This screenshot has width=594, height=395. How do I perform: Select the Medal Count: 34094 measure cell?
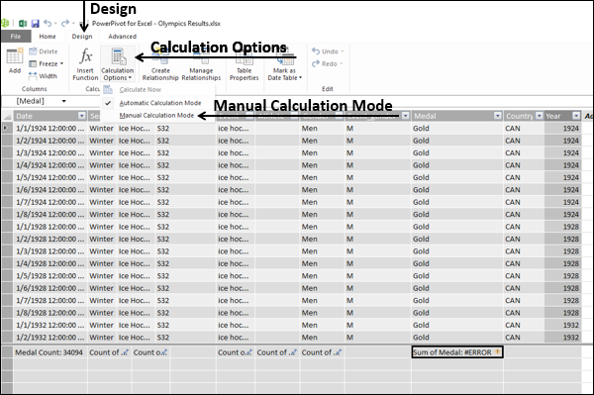point(50,352)
